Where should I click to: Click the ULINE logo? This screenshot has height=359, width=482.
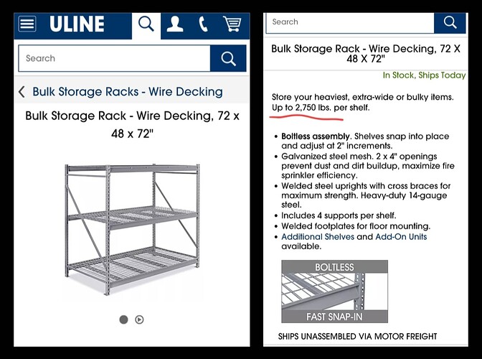click(x=77, y=24)
